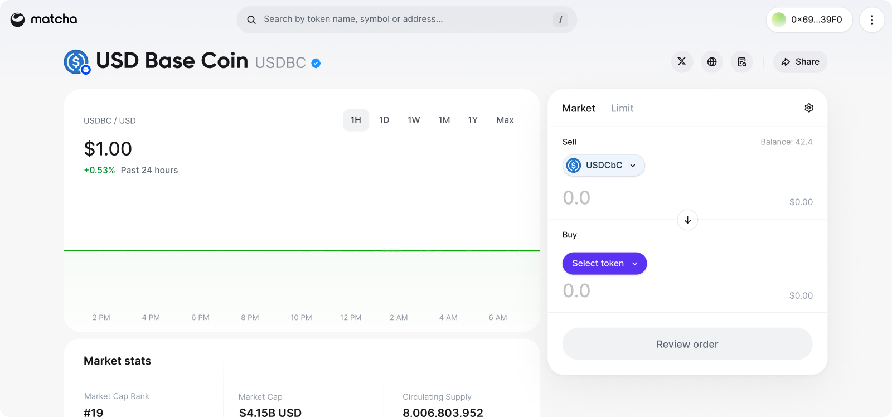Click the USDBC / USD pair label
The height and width of the screenshot is (417, 892).
click(x=110, y=120)
